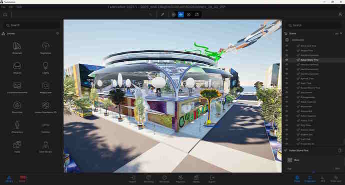Screen dimensions: 345x185
Task: Open the Adobe Substance 3D category
Action: click(45, 107)
